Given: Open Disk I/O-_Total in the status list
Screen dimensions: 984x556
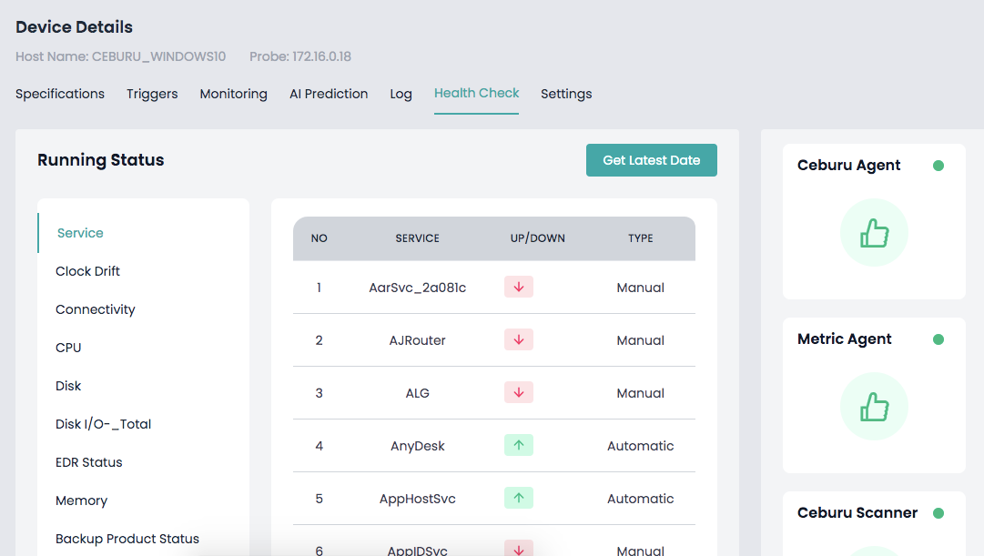Looking at the screenshot, I should coord(103,424).
